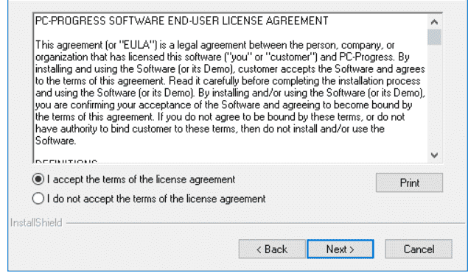Click the partially visible DEFINITIONS heading

[66, 161]
